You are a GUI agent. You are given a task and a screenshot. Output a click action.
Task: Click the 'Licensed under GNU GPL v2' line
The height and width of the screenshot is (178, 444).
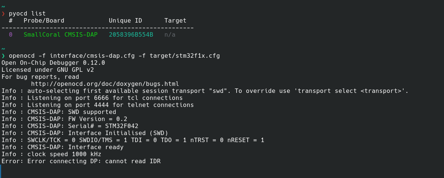point(47,70)
